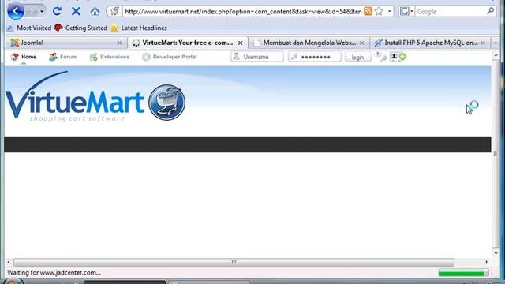This screenshot has width=505, height=284.
Task: Go to the browser Home page icon
Action: tap(95, 12)
